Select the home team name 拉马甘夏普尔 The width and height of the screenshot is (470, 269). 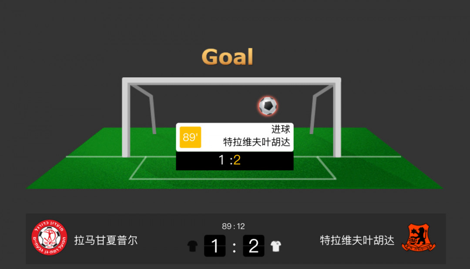(x=106, y=240)
